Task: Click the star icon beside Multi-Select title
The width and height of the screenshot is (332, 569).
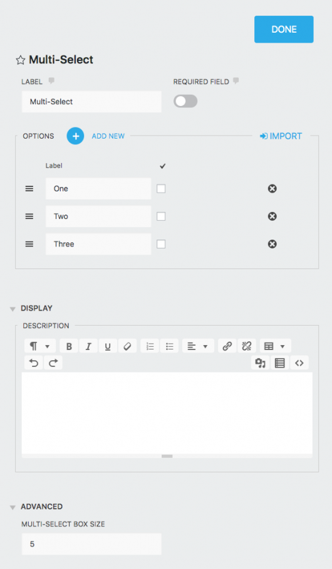Action: (20, 60)
